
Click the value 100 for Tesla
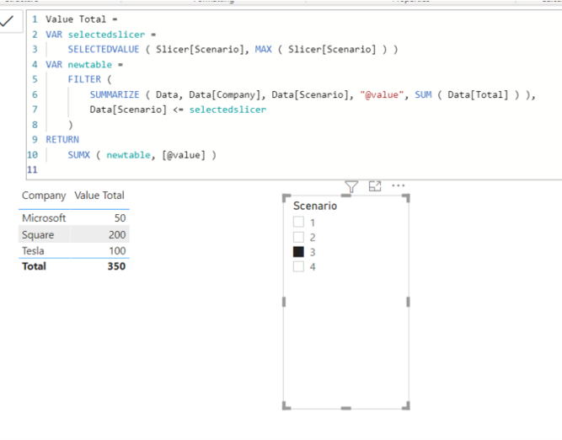pos(117,250)
